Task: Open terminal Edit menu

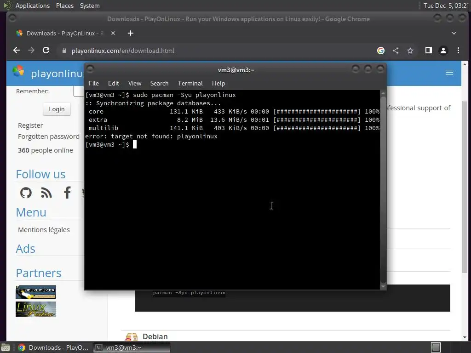Action: point(114,84)
